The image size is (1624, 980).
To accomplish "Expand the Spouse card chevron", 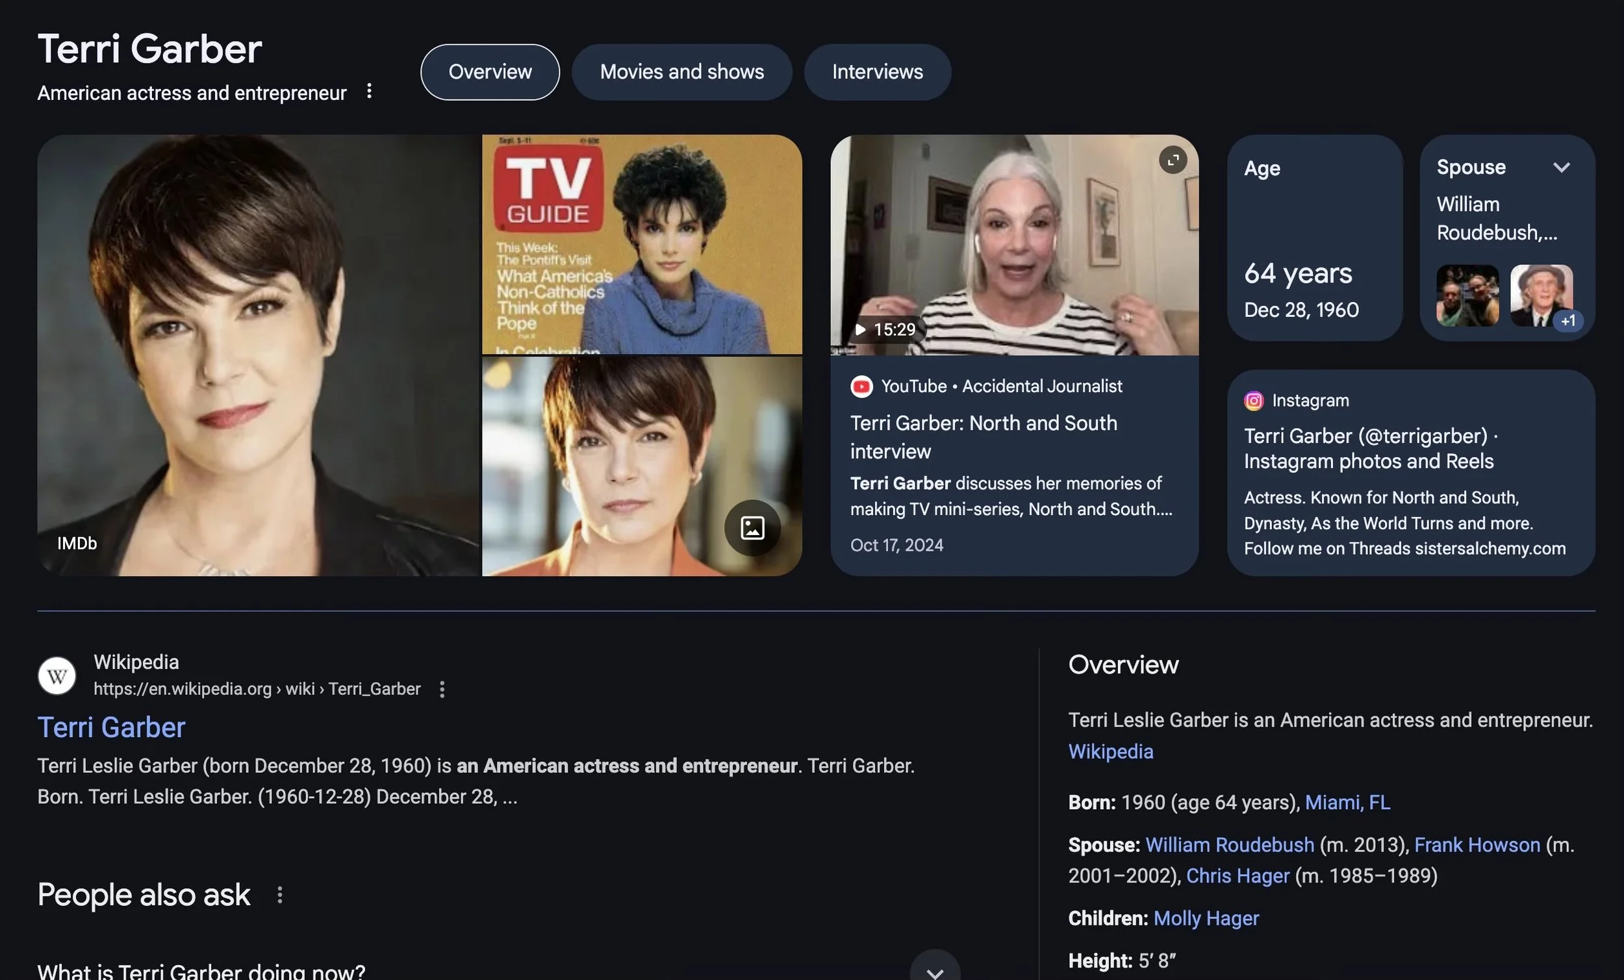I will (1561, 168).
